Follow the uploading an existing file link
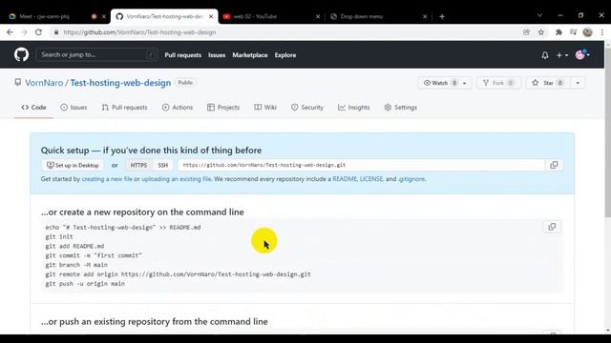611x343 pixels. [x=176, y=179]
